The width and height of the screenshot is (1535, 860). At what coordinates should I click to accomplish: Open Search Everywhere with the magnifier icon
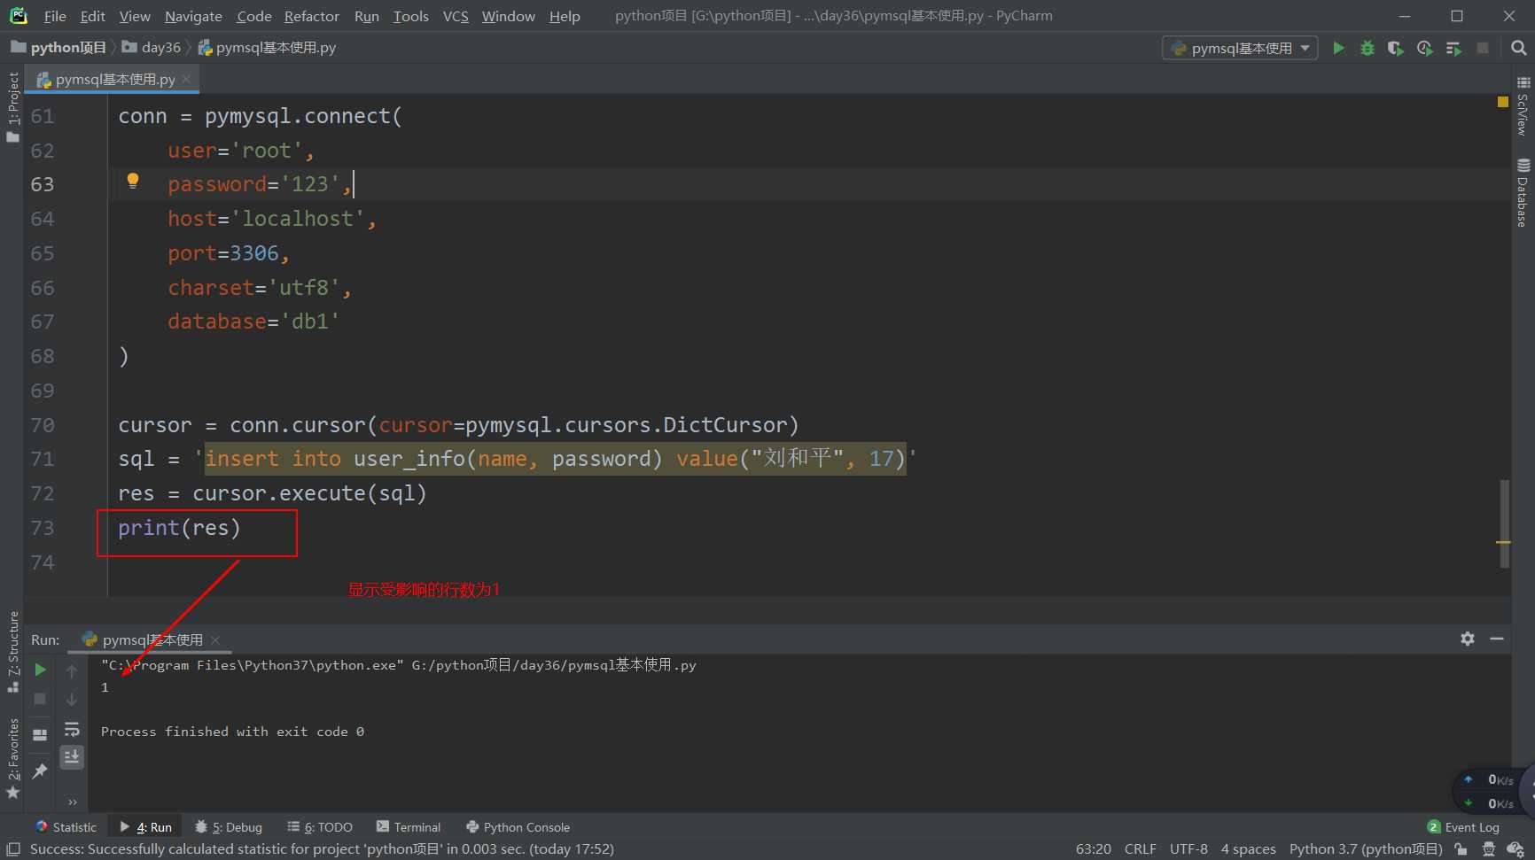tap(1518, 48)
